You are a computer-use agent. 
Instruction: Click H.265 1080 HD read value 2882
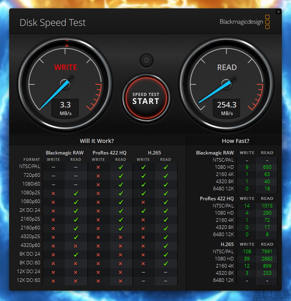[x=267, y=259]
